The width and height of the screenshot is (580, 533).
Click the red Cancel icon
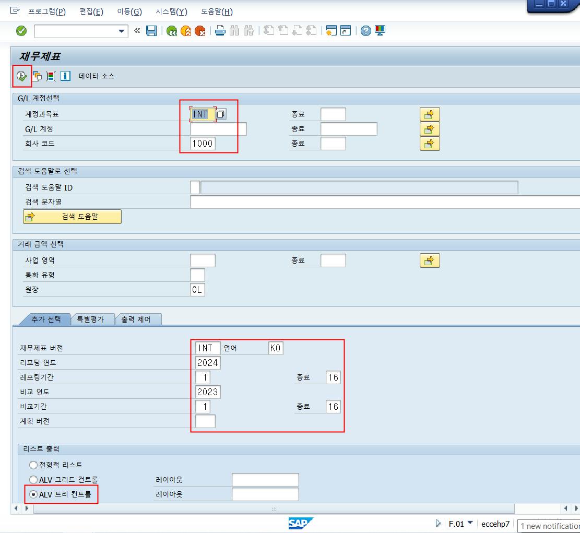click(200, 31)
